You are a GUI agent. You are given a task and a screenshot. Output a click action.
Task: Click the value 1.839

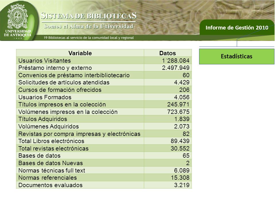pyautogui.click(x=182, y=119)
